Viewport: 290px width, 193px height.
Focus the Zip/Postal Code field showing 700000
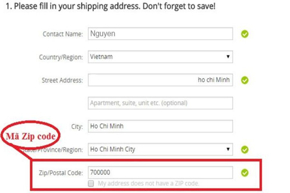coord(160,173)
